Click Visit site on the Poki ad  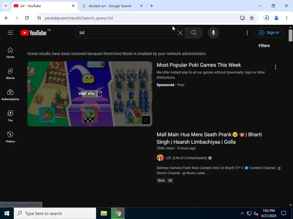(x=90, y=94)
